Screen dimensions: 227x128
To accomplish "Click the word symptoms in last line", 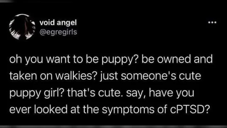I will [x=128, y=110].
